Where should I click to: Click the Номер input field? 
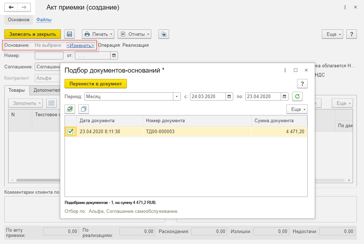coord(49,55)
